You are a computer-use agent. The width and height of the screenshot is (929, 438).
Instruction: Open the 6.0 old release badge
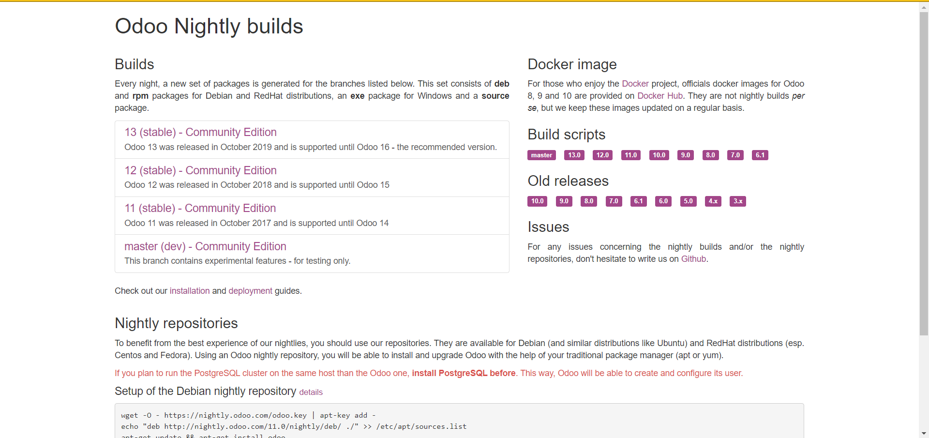click(x=663, y=201)
